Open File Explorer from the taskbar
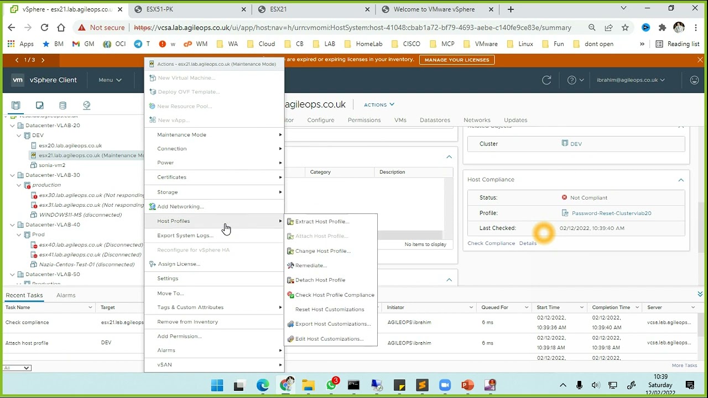The image size is (708, 398). (308, 385)
